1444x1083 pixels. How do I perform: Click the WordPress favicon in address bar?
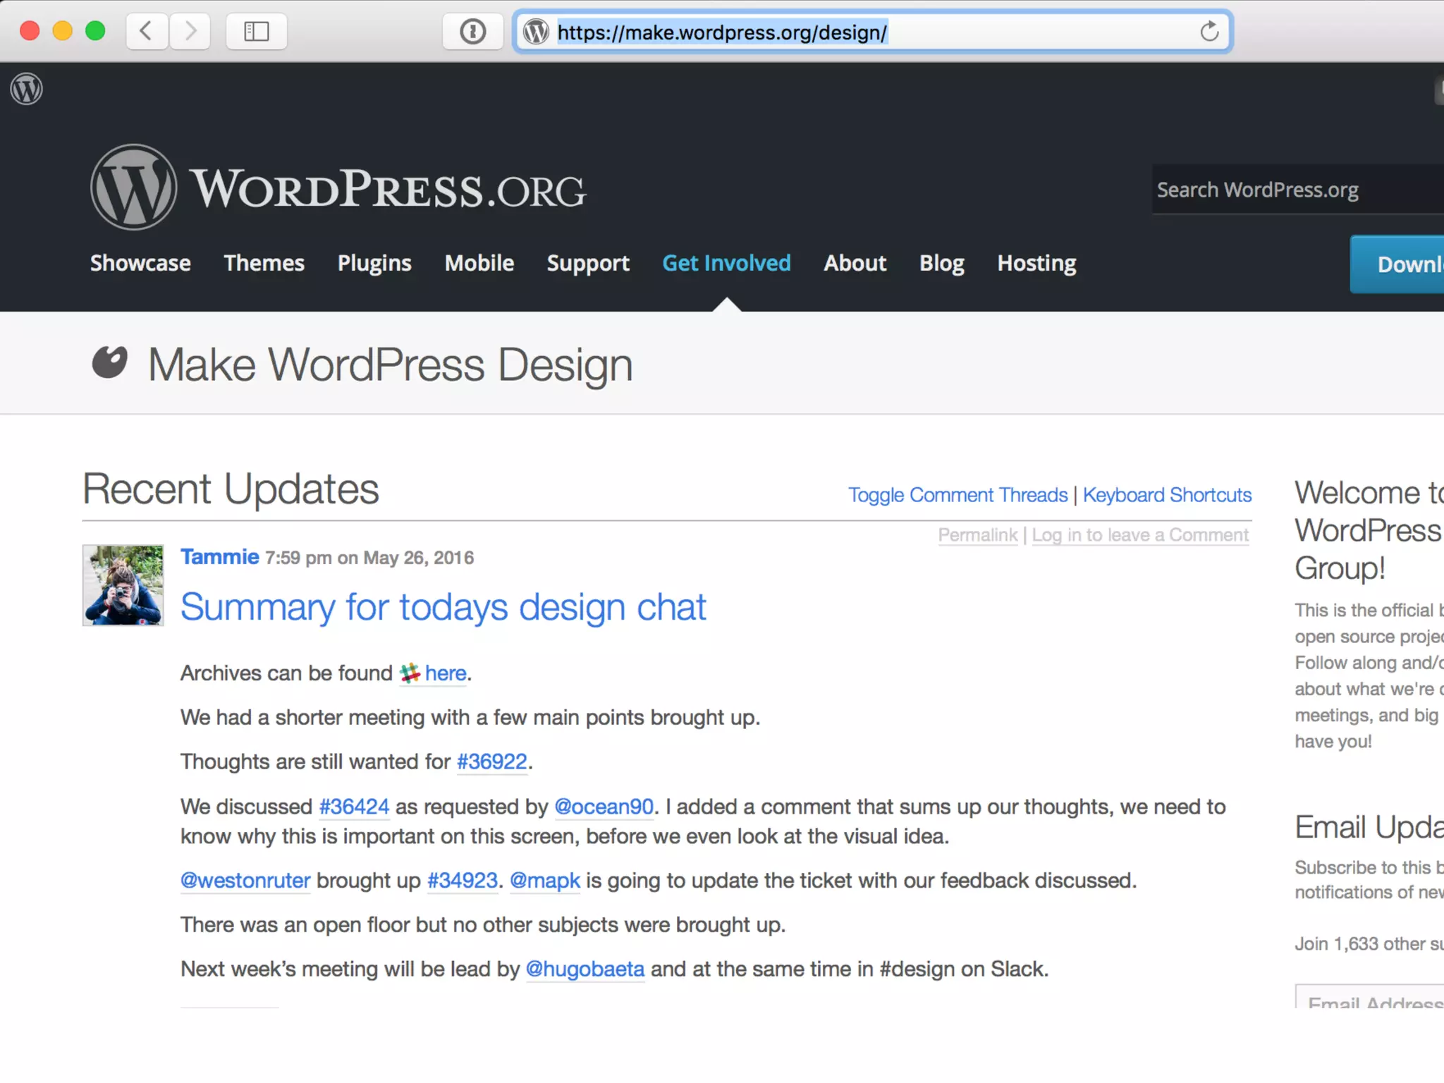pyautogui.click(x=537, y=32)
